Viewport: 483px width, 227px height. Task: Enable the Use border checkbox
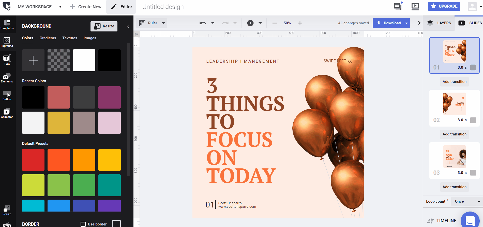click(x=83, y=224)
